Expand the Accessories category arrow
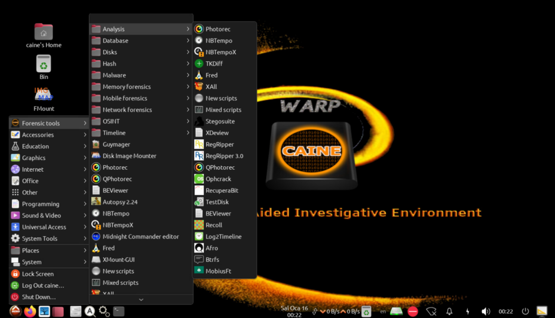555x318 pixels. 85,135
